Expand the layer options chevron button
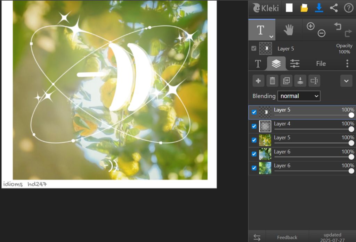Screen dimensions: 356x242 [346, 81]
